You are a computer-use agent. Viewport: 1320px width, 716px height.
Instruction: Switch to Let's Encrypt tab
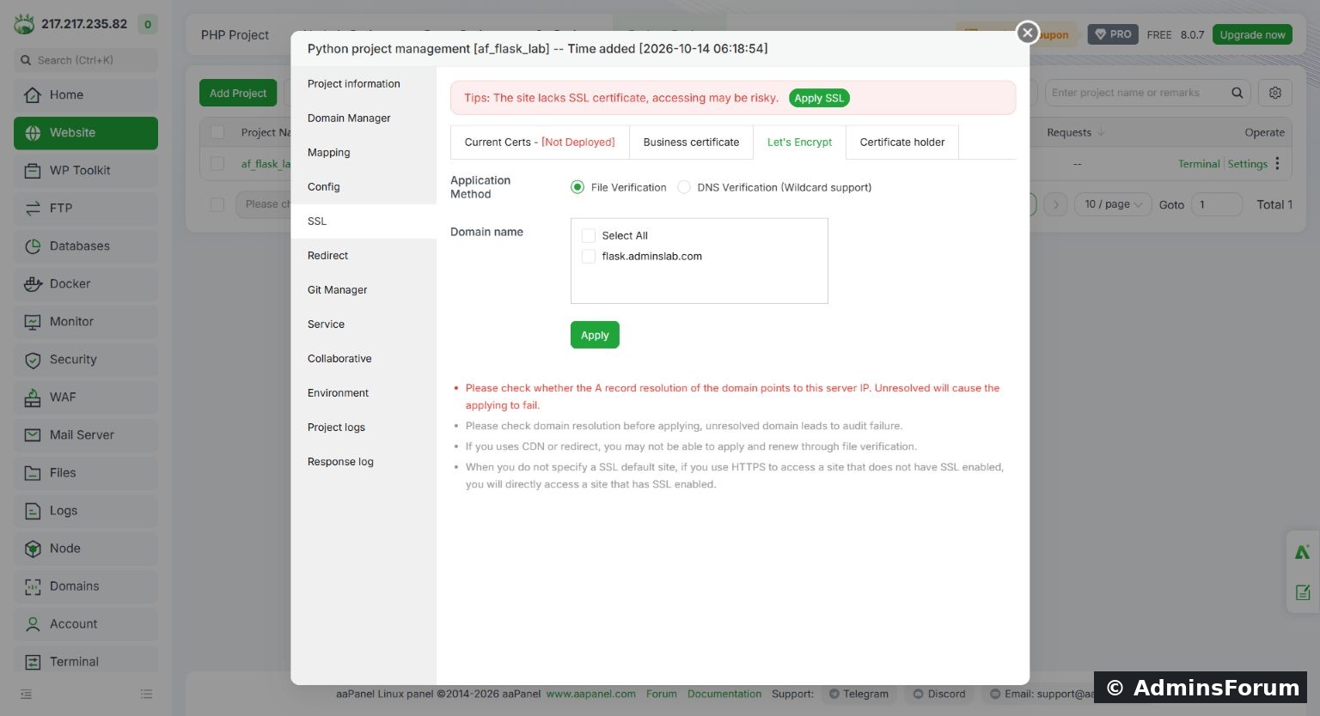tap(799, 143)
